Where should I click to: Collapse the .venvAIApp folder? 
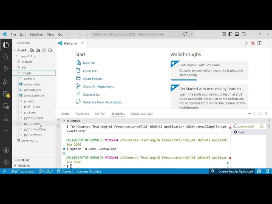click(x=17, y=56)
